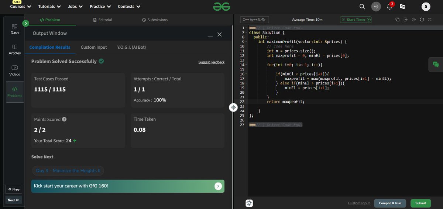The image size is (443, 209).
Task: Start the timer
Action: click(356, 20)
